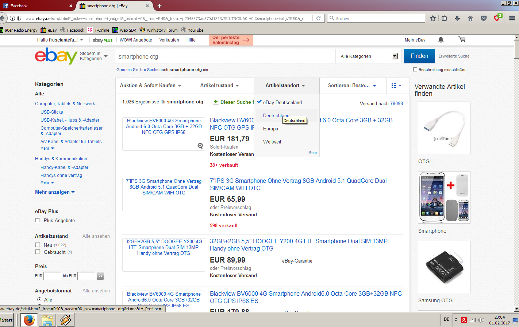Image resolution: width=519 pixels, height=327 pixels.
Task: Switch to the Facebook browser tab
Action: 36,6
